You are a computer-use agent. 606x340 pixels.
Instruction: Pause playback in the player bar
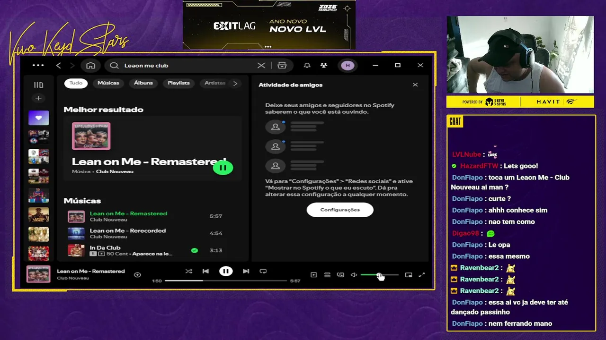[226, 271]
